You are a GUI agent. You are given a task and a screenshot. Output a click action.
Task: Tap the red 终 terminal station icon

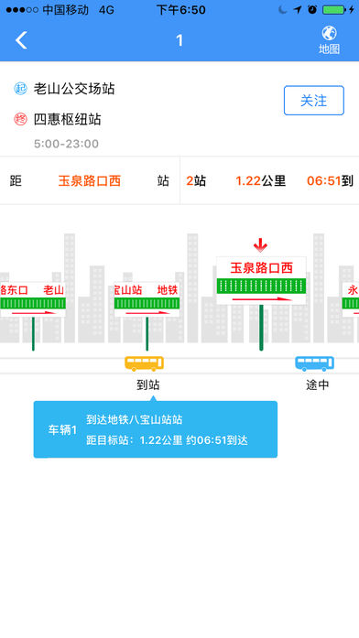[x=20, y=119]
